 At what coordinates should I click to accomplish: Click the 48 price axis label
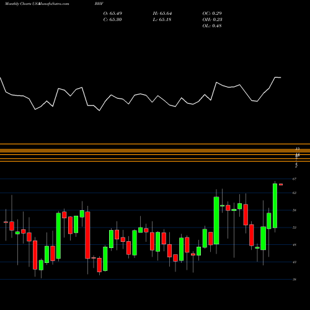tap(294, 245)
